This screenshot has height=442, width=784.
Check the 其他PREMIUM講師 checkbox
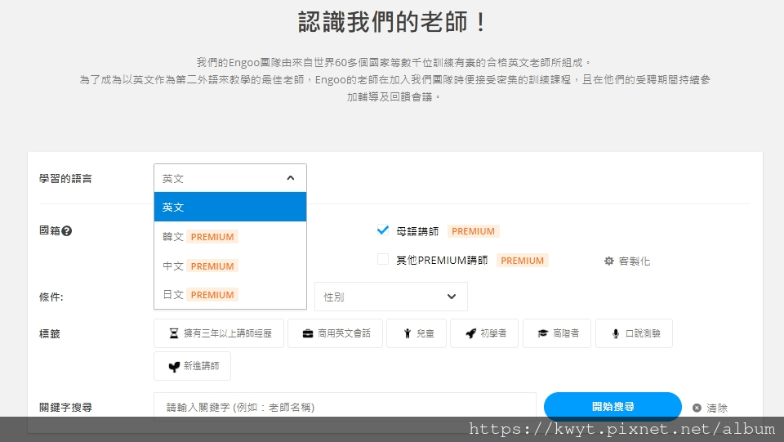(383, 259)
